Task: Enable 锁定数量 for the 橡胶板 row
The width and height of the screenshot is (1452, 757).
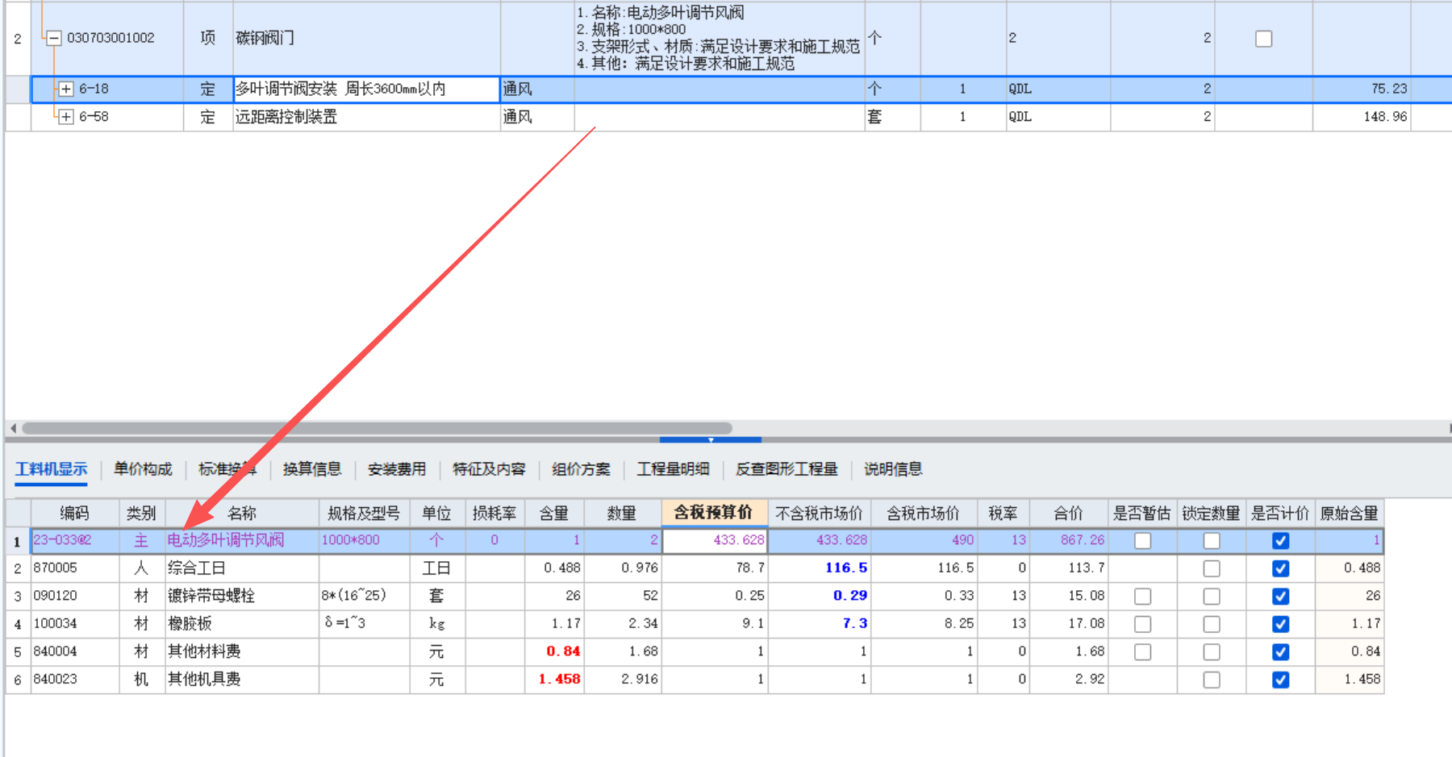Action: coord(1211,623)
